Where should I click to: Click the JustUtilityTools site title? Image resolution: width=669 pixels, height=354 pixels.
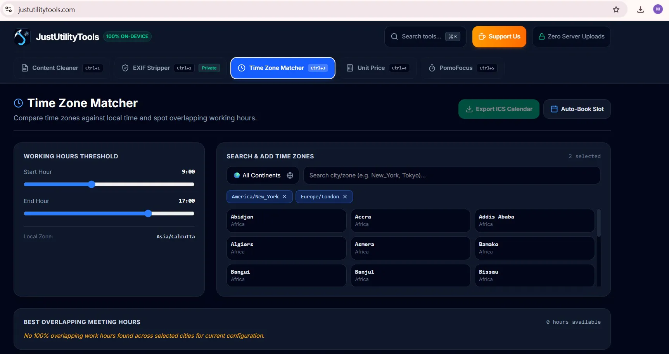coord(67,37)
